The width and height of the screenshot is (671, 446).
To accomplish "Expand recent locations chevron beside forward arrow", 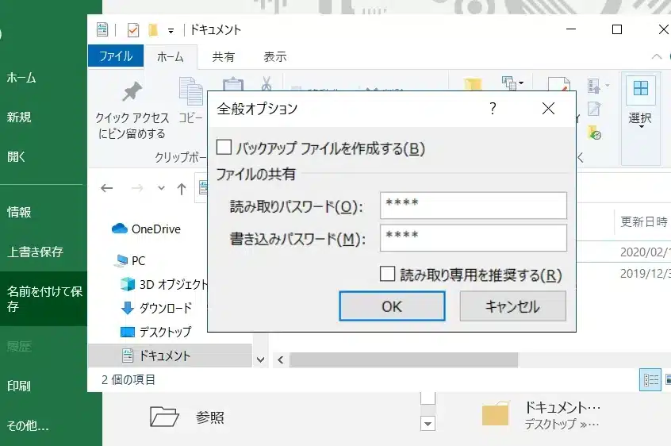I will tap(162, 188).
